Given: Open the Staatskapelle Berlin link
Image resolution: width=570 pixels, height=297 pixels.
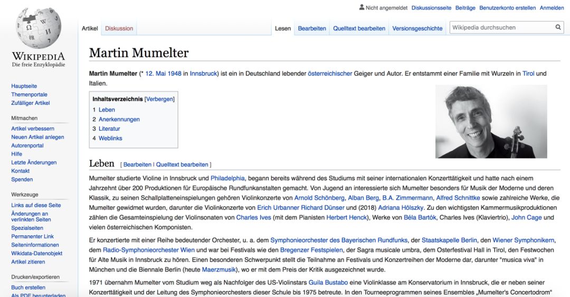Looking at the screenshot, I should point(449,240).
